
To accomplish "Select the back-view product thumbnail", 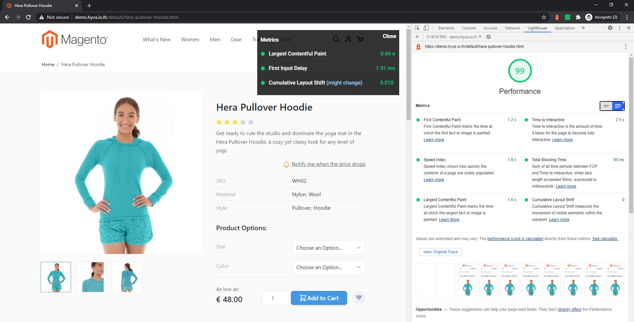I will tap(127, 277).
